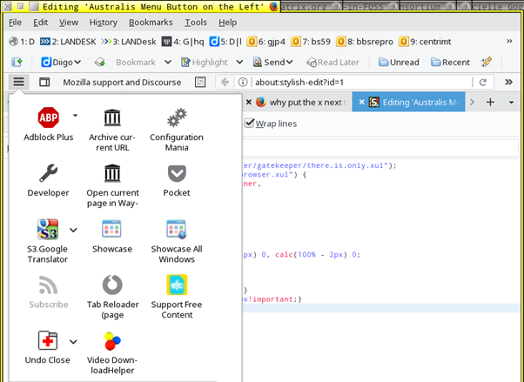524x382 pixels.
Task: Click the Unread button in Diigo toolbar
Action: [x=399, y=63]
